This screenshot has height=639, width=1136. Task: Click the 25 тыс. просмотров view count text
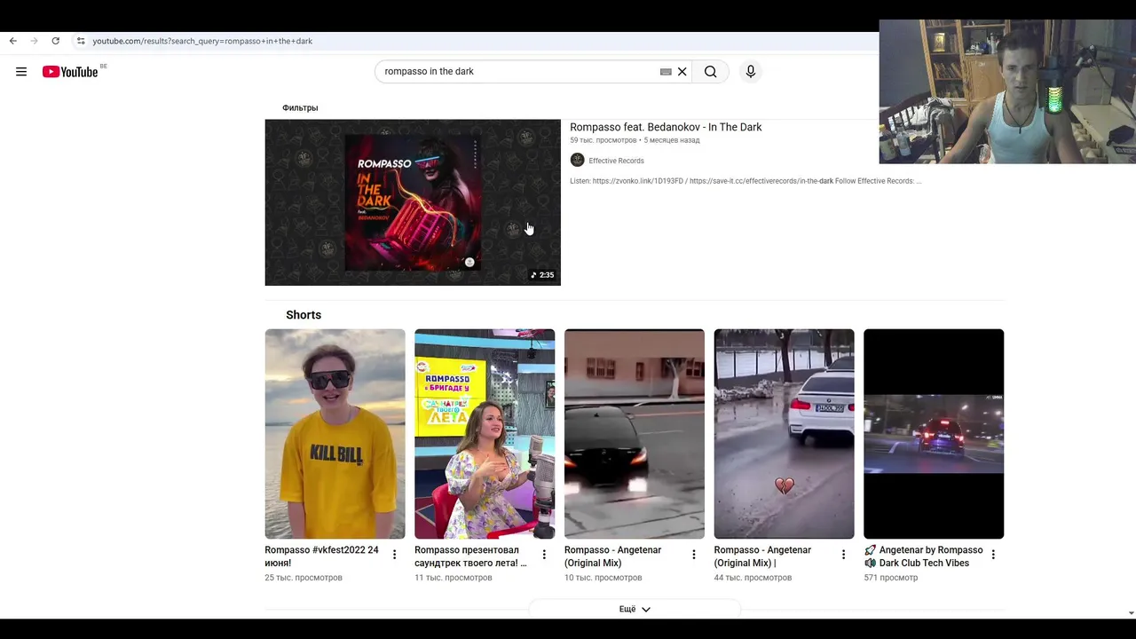click(304, 578)
